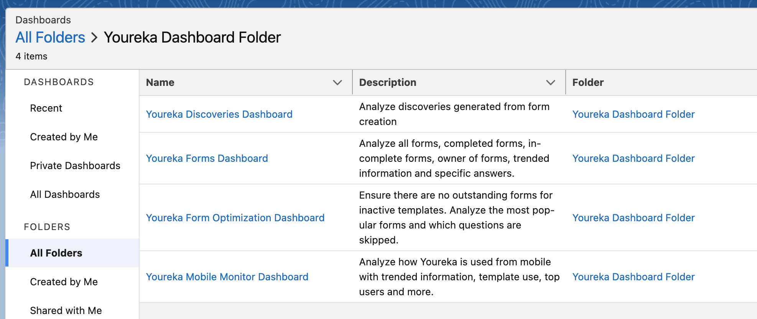Click the Folder column header

(x=588, y=82)
